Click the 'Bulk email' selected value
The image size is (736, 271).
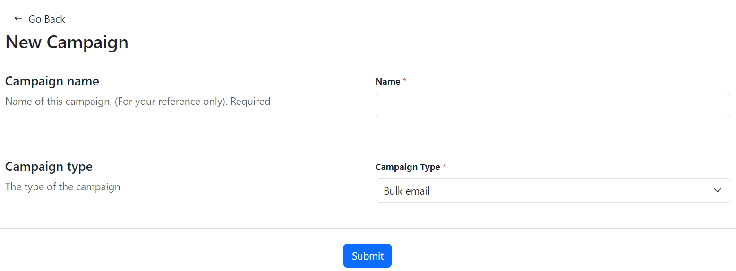(407, 191)
